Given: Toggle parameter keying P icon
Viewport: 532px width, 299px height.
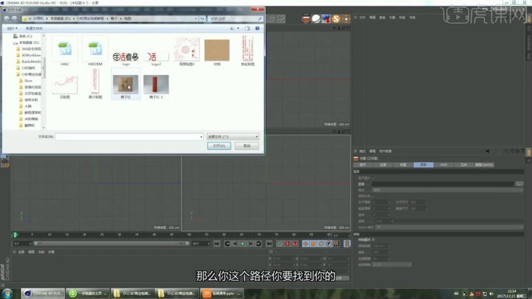Looking at the screenshot, I should coord(329,243).
